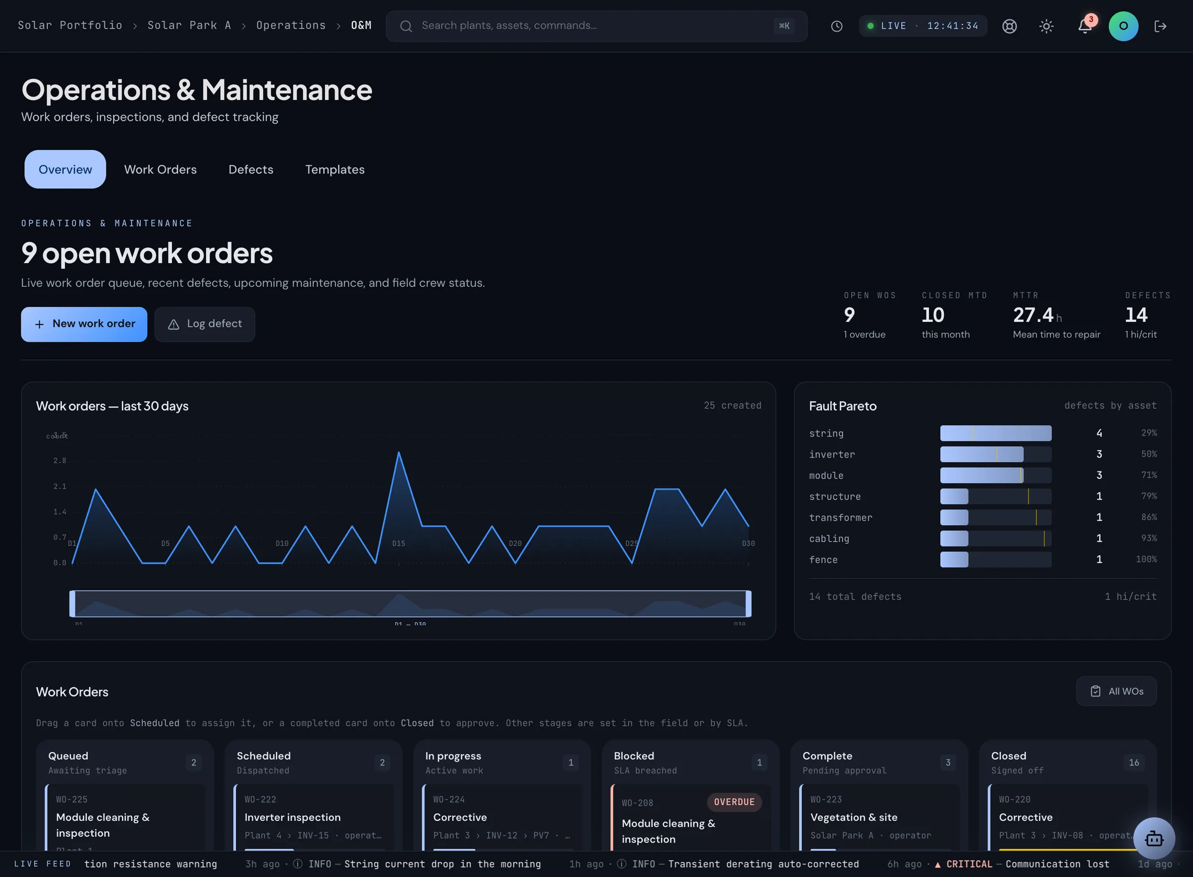The height and width of the screenshot is (877, 1193).
Task: Click the Defects stat showing 14
Action: 1147,316
